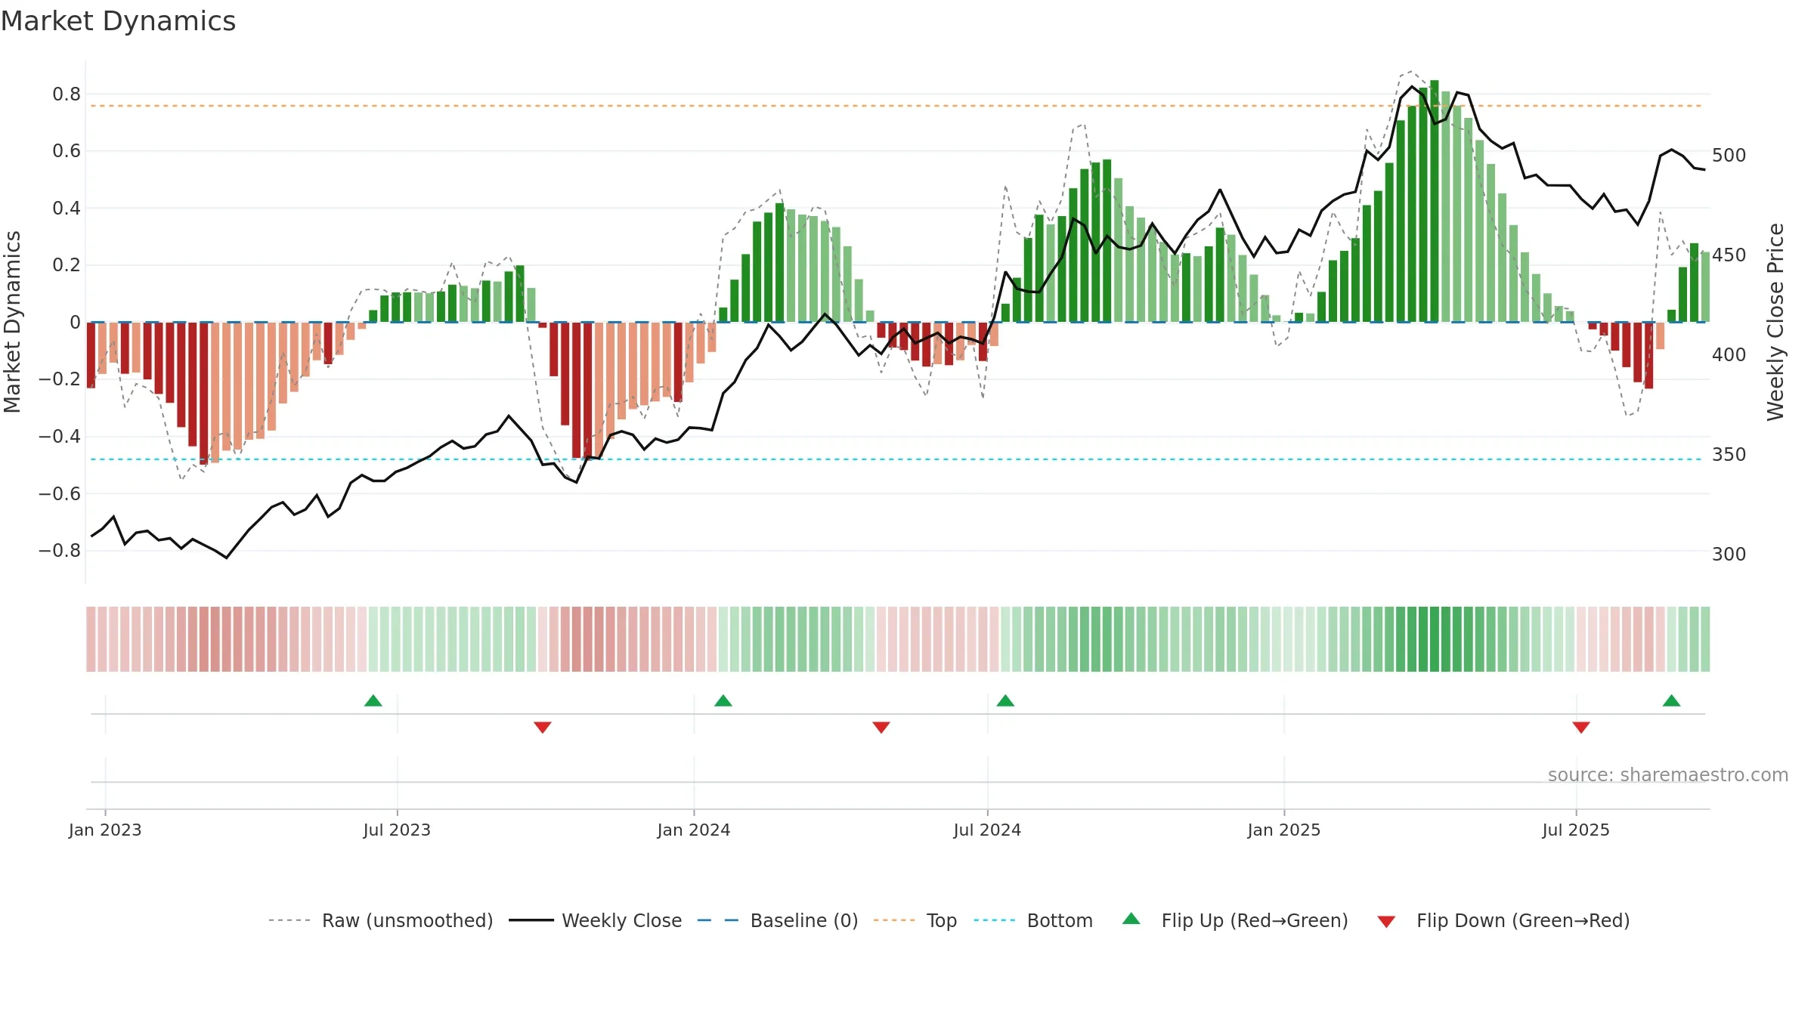Screen dimensions: 1814x1020
Task: Click the Jan 2024 x-axis label
Action: (694, 830)
